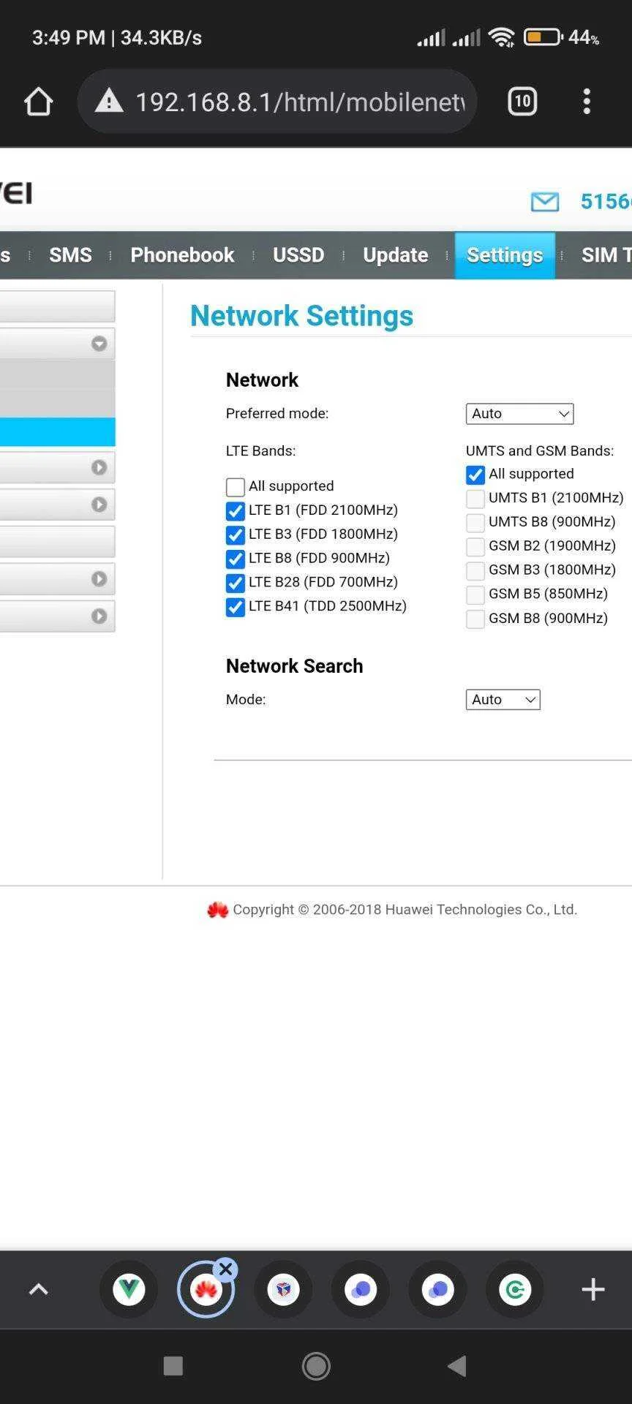Tick the UMTS B8 (900MHz) checkbox
The image size is (632, 1404).
475,523
